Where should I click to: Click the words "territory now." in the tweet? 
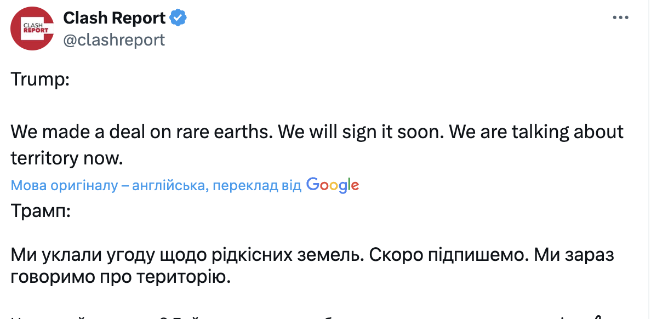(66, 158)
